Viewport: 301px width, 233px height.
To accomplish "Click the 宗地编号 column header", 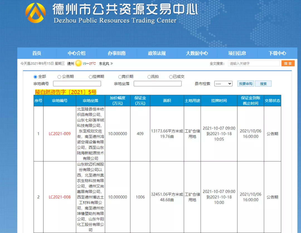I will click(x=60, y=101).
